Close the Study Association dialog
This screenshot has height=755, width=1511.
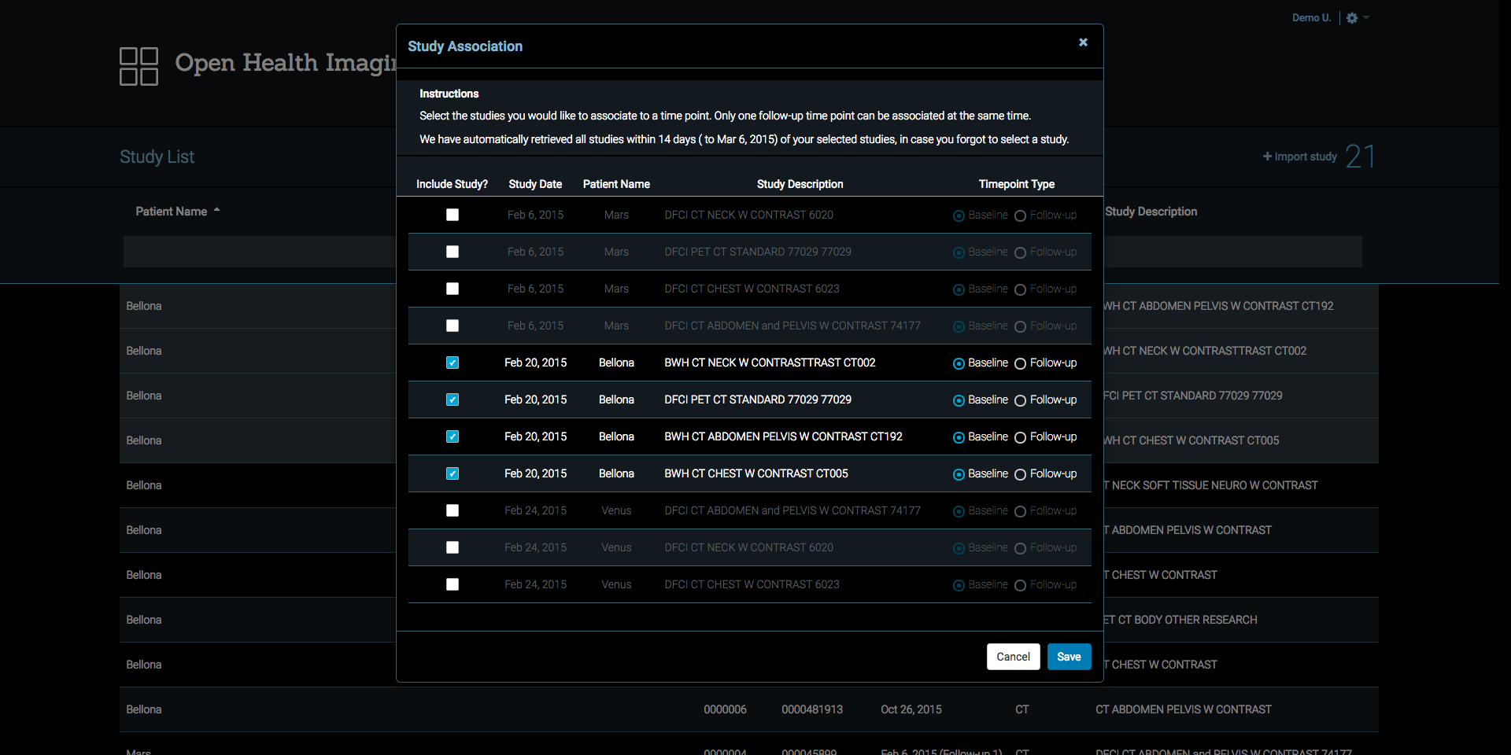click(1083, 42)
